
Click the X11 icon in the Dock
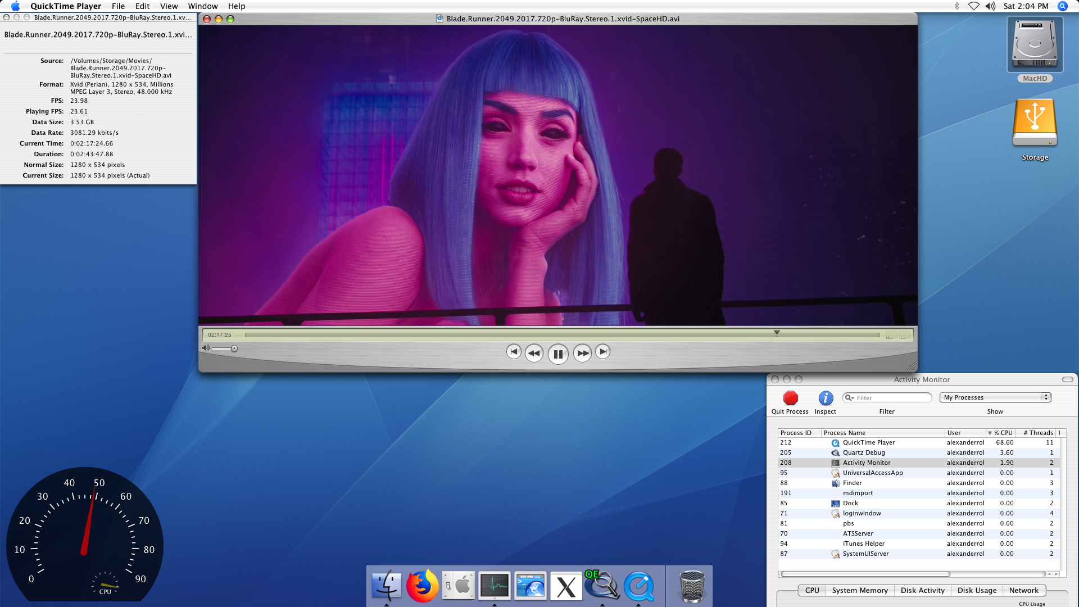tap(566, 586)
